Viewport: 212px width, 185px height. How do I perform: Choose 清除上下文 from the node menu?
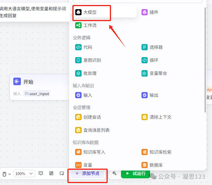pyautogui.click(x=157, y=117)
